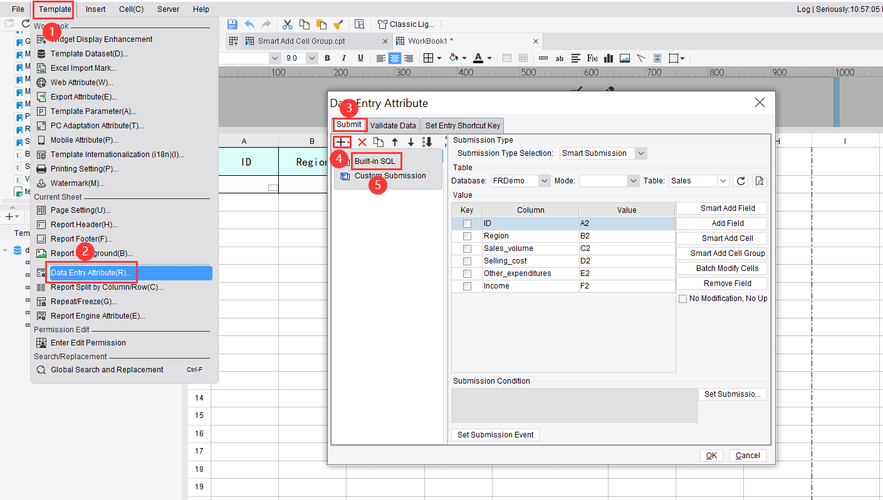The width and height of the screenshot is (883, 500).
Task: Activate the Format Painter brush icon
Action: click(338, 24)
